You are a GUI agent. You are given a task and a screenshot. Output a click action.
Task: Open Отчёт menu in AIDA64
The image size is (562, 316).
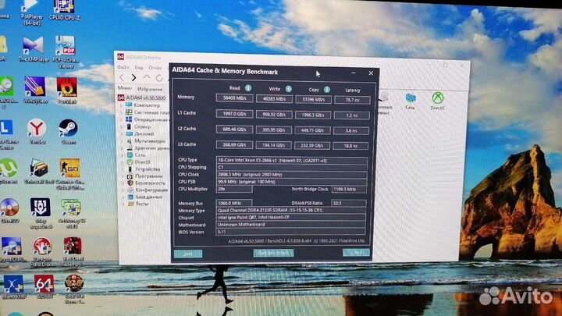point(155,68)
